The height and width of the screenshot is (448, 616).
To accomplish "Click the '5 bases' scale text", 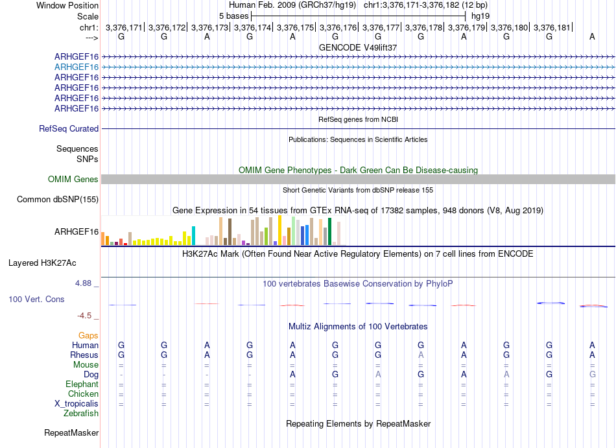I will point(233,16).
